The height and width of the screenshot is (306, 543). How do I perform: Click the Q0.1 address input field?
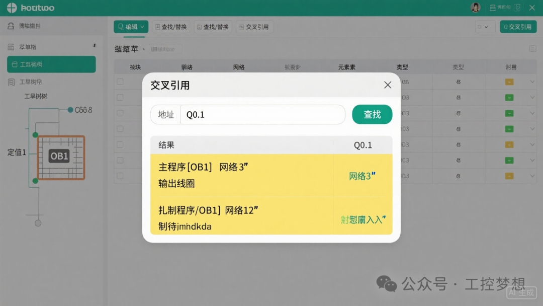tap(262, 114)
